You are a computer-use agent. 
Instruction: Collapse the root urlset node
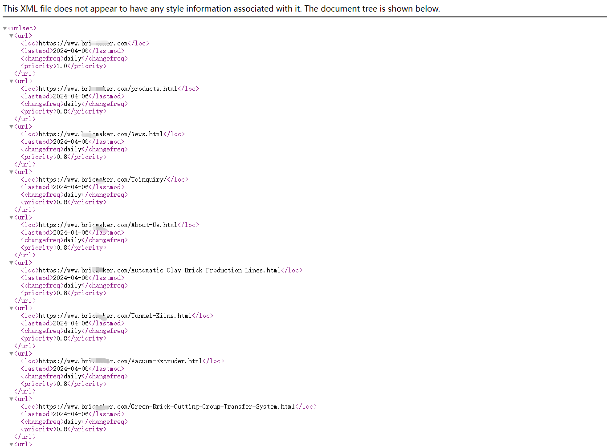(x=5, y=28)
